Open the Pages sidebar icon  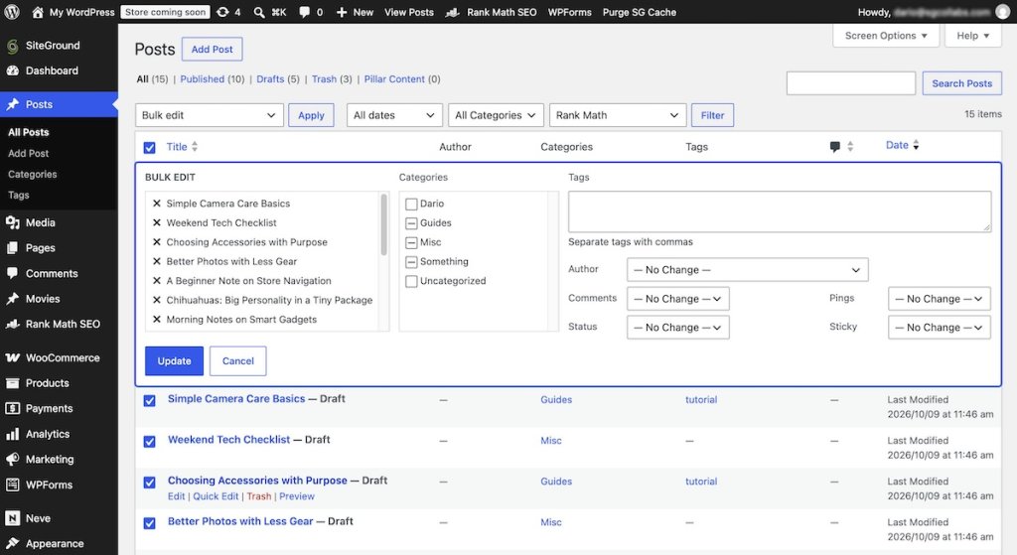[x=12, y=247]
